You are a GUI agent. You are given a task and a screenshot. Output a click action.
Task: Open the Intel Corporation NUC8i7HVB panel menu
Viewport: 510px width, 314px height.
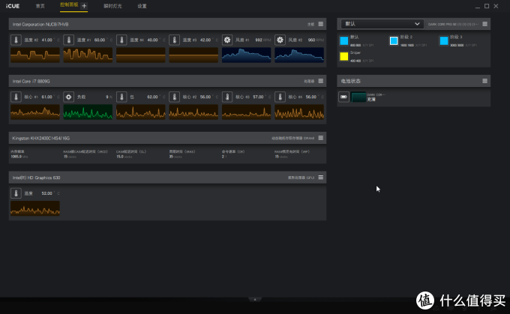[321, 24]
